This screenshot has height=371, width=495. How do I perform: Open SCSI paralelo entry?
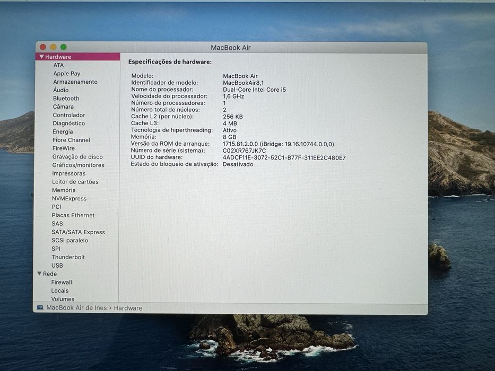[x=70, y=241]
